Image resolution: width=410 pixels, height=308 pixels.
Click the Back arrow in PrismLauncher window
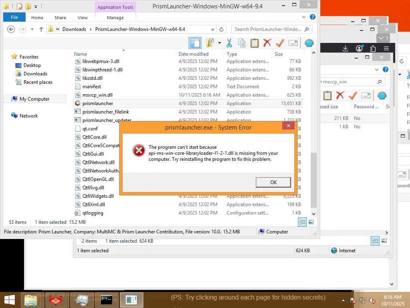(11, 29)
